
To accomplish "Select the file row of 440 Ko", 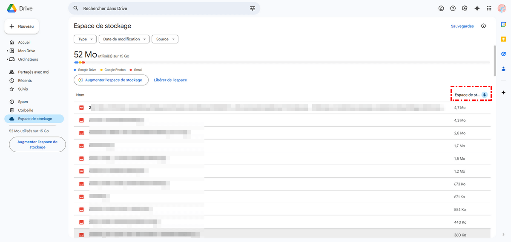I will 282,222.
